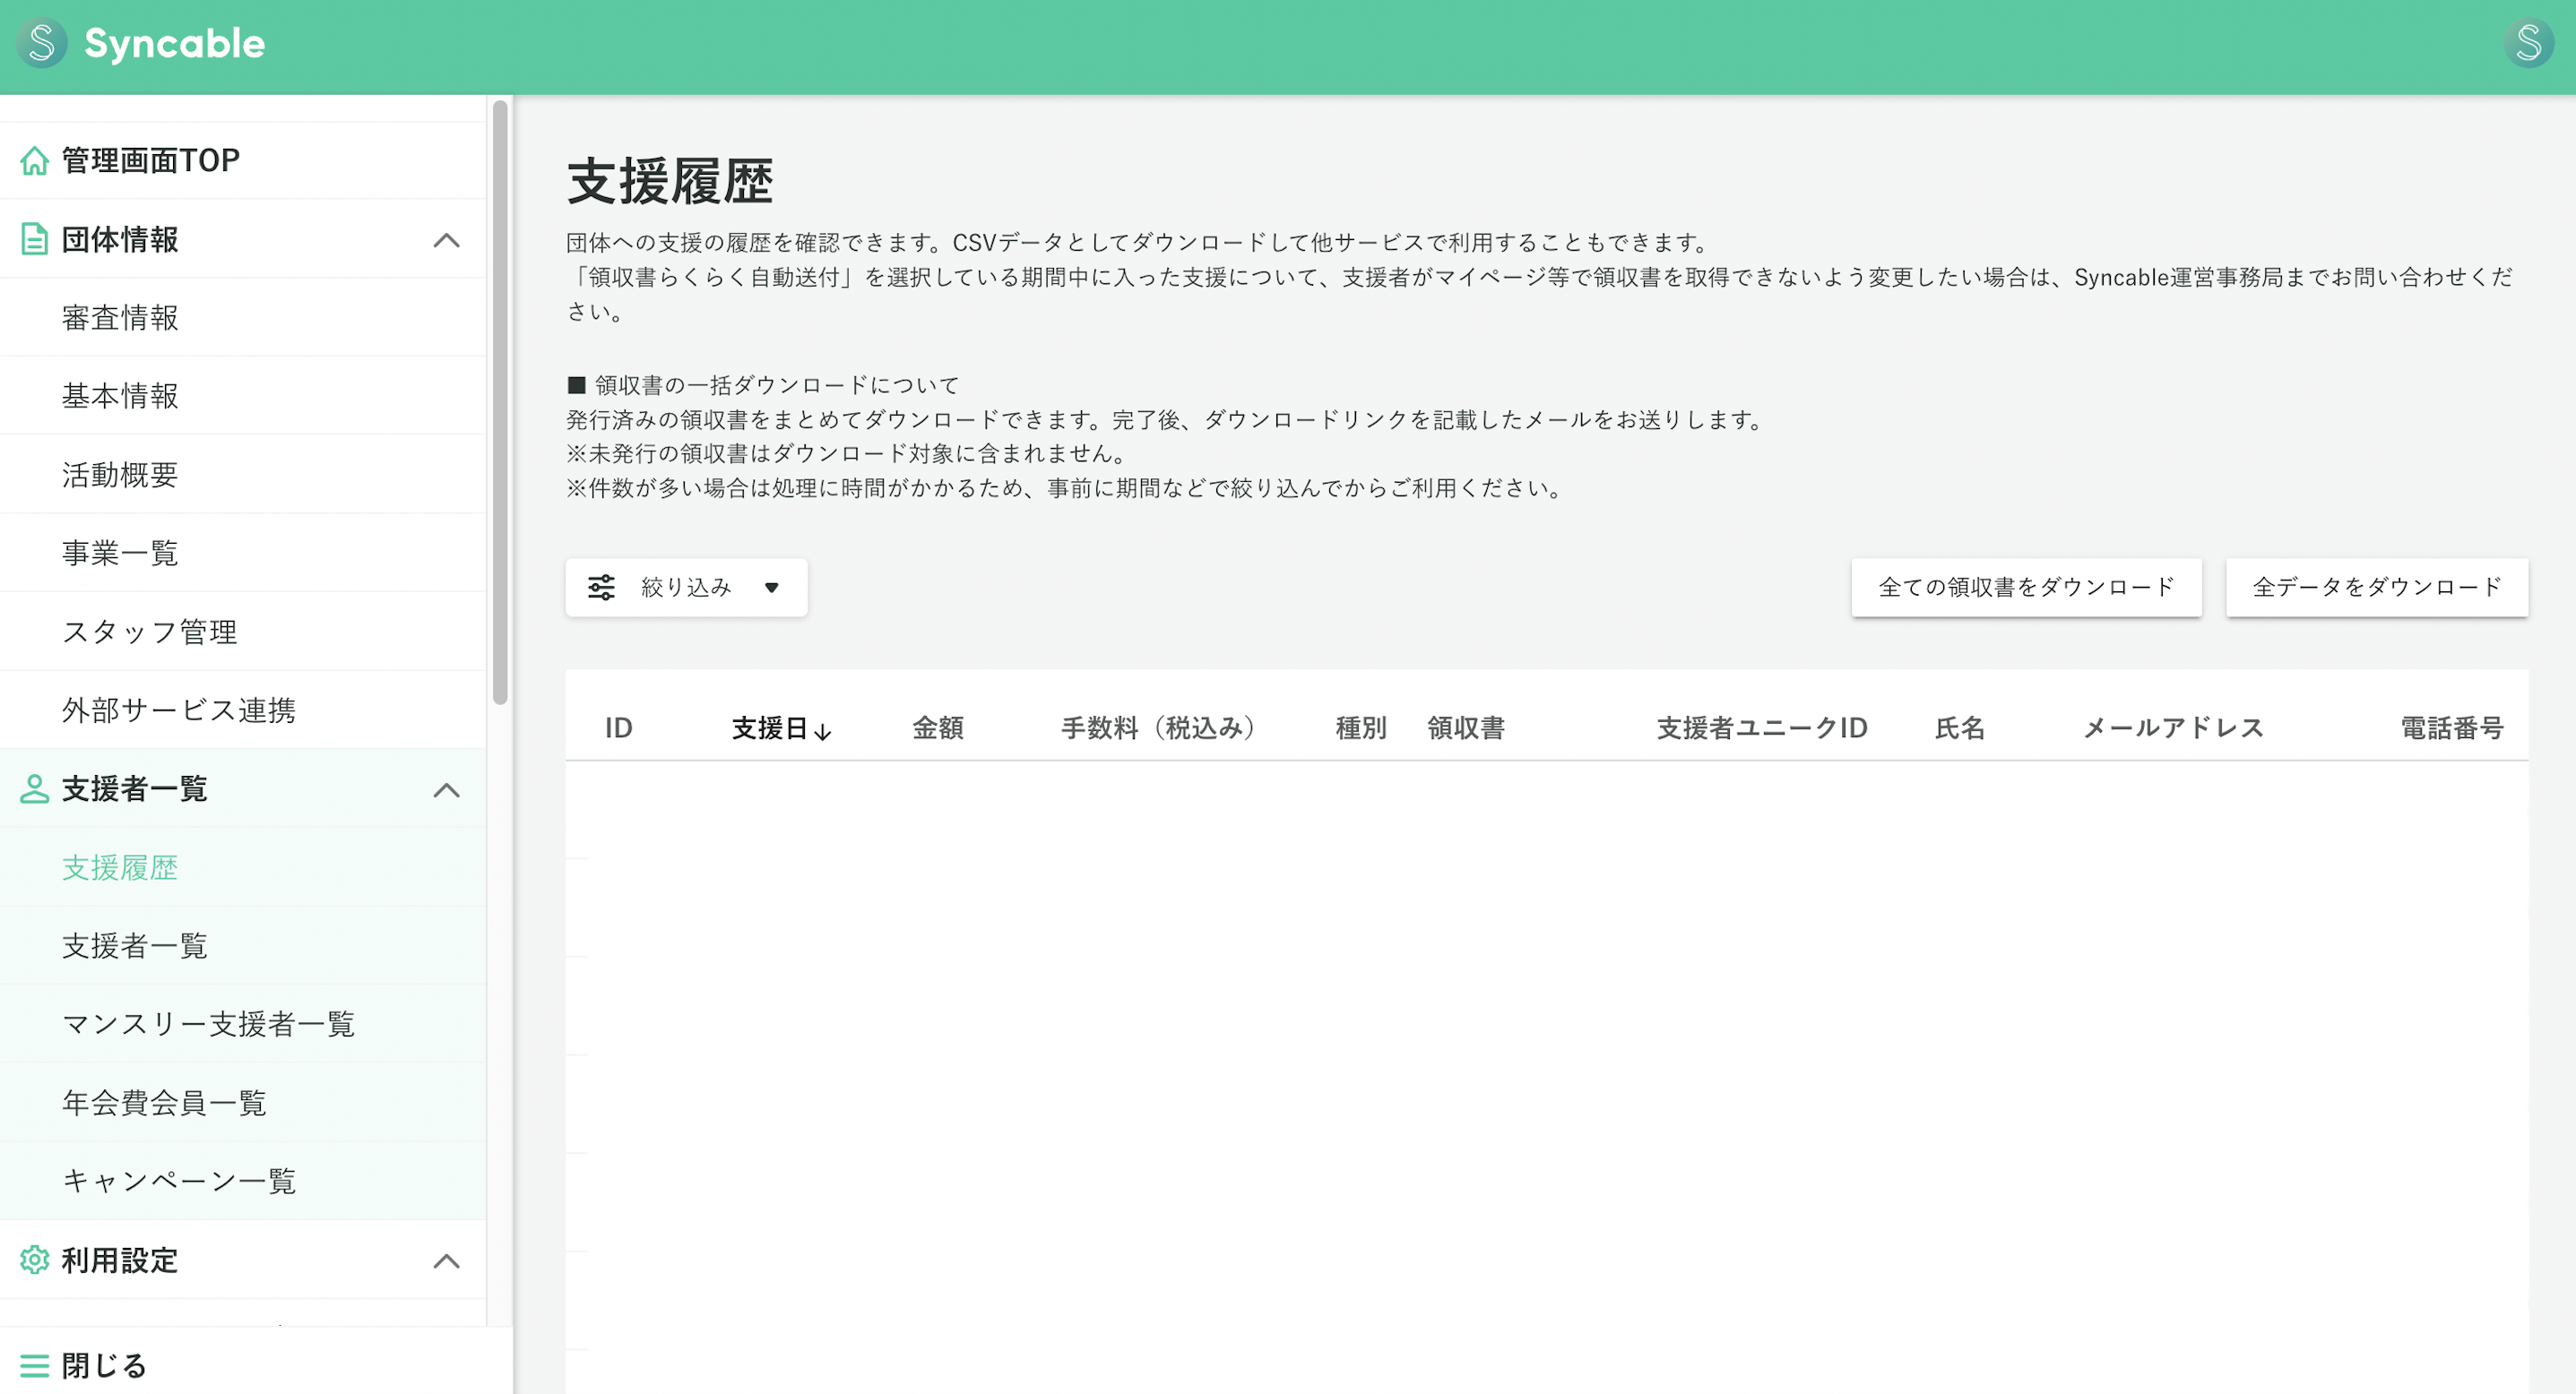Image resolution: width=2576 pixels, height=1394 pixels.
Task: Open マンスリー支援者一覧 in the sidebar
Action: [243, 1024]
